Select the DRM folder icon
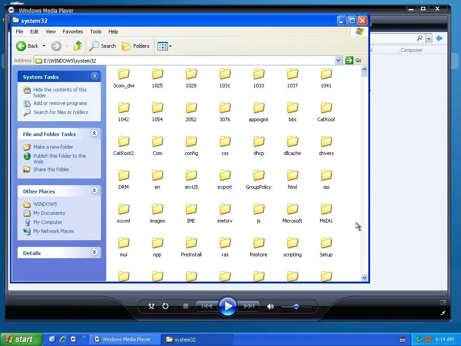The height and width of the screenshot is (346, 461). pyautogui.click(x=124, y=175)
